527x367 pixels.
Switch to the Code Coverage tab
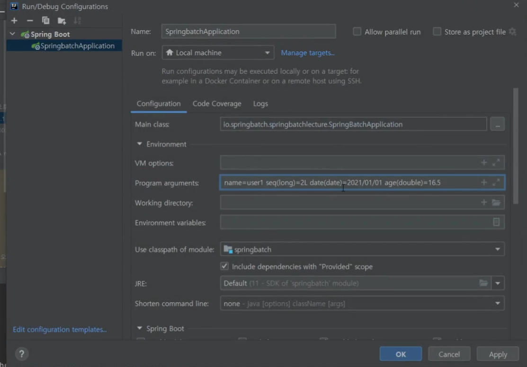click(x=217, y=104)
